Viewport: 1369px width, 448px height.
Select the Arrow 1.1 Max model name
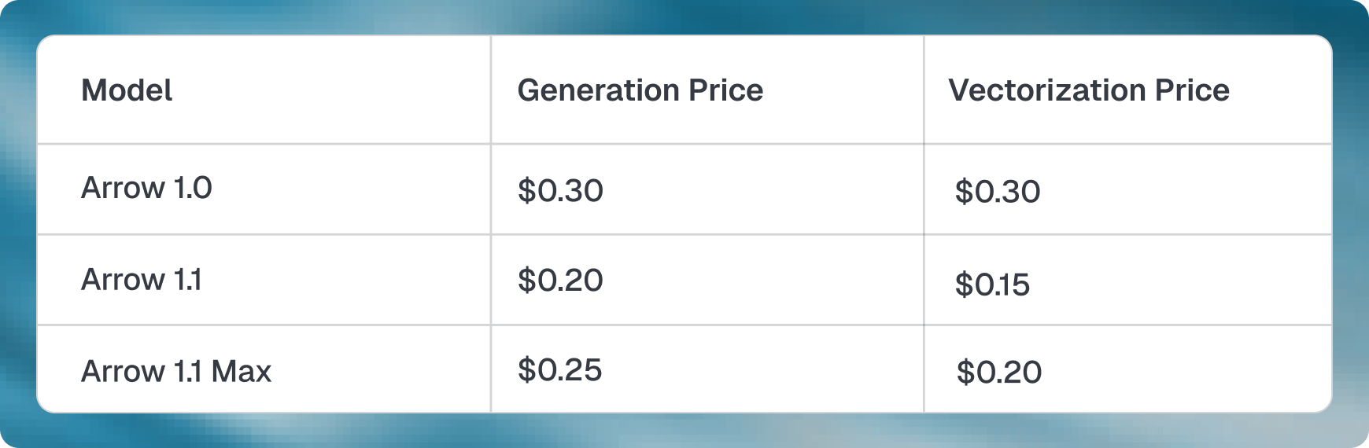[175, 371]
